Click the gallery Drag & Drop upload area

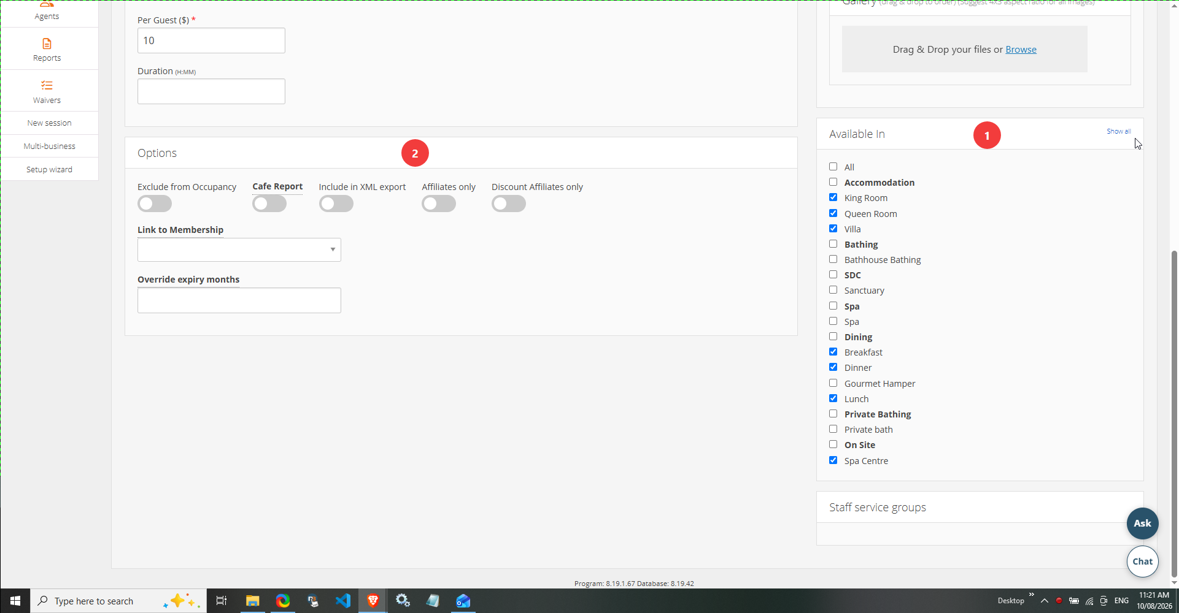pos(964,49)
